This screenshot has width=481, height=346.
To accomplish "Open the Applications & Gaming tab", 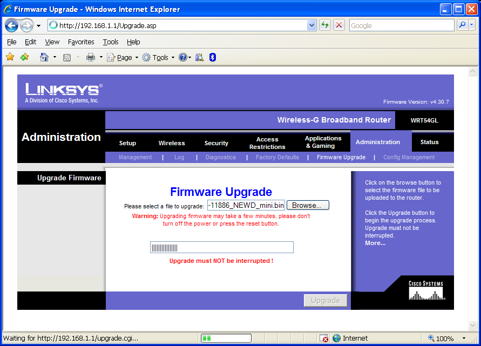I will (323, 142).
